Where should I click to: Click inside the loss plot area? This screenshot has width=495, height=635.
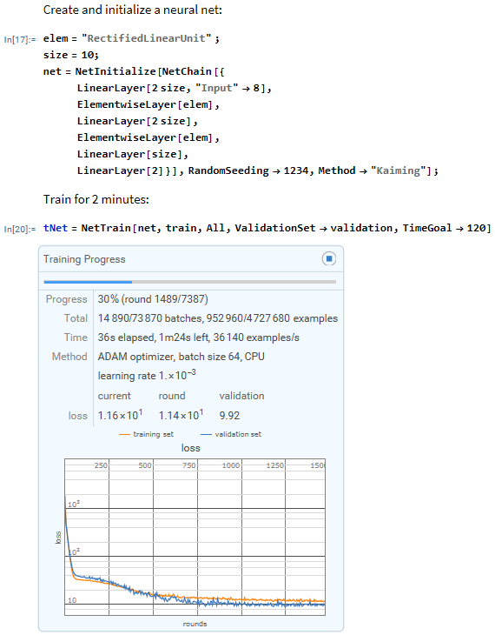(195, 537)
